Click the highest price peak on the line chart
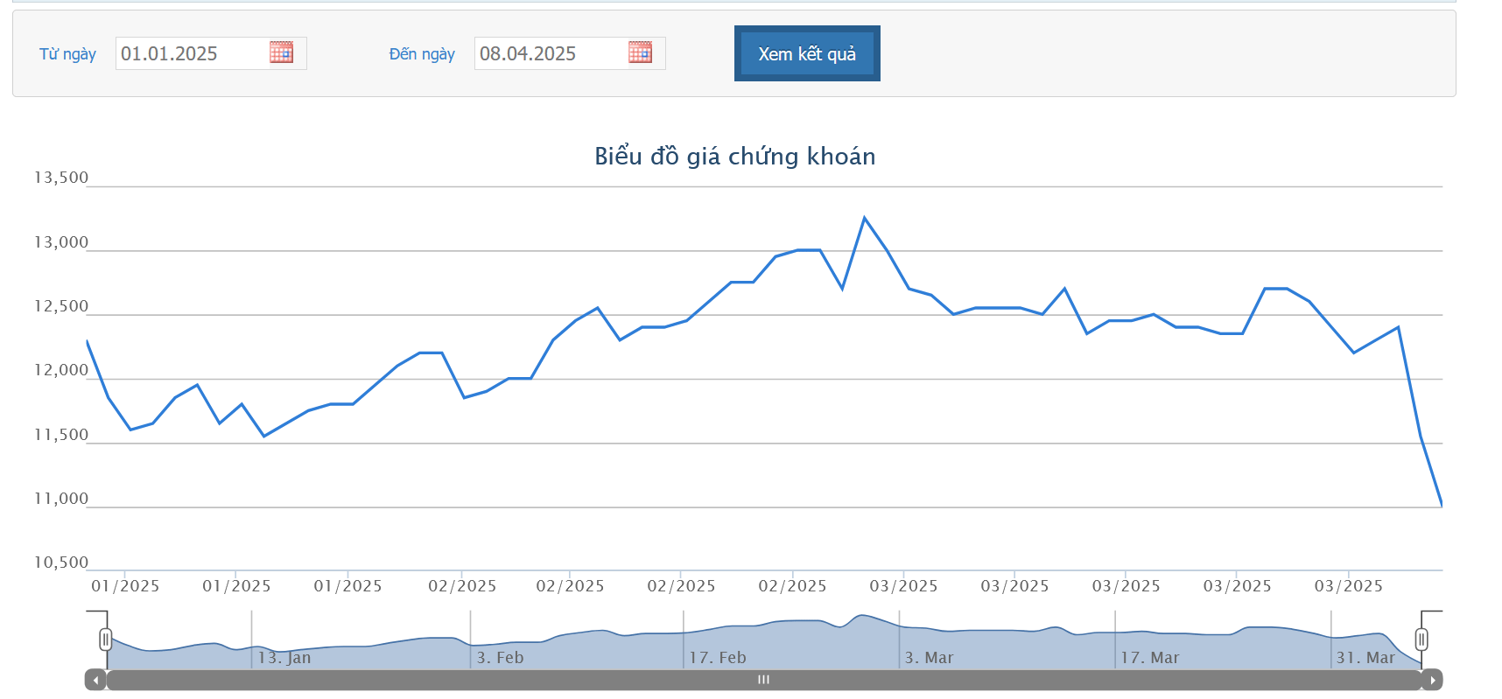This screenshot has height=699, width=1502. [865, 218]
